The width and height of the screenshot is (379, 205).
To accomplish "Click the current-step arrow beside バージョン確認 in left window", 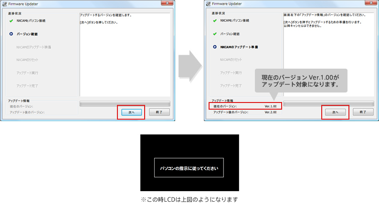I will 11,34.
